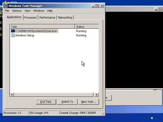163x122 pixels.
Task: Click the Processes: 13 status bar entry
Action: pyautogui.click(x=16, y=113)
